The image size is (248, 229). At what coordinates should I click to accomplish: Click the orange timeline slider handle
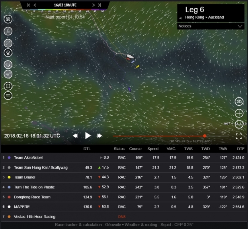point(205,136)
